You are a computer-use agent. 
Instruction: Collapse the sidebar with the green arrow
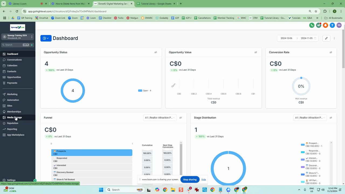coord(35,181)
